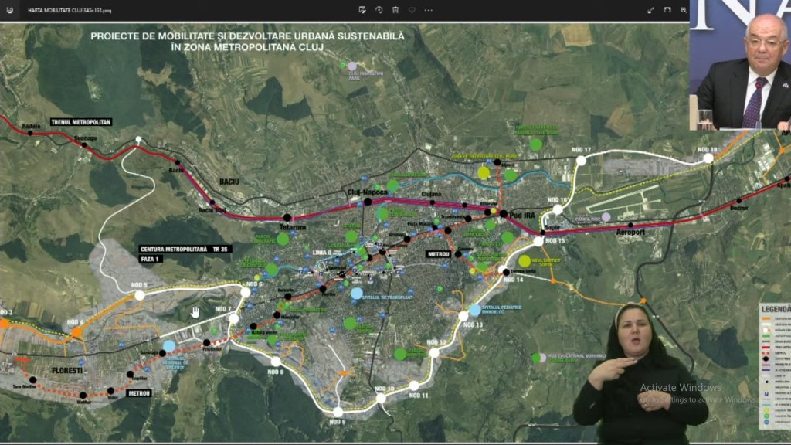Click the METROU label near Florești
791x445 pixels.
(139, 393)
